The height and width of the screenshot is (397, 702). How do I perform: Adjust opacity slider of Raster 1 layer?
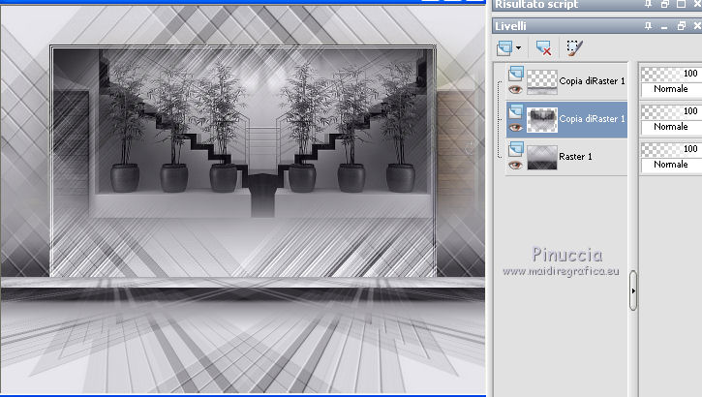pos(671,148)
